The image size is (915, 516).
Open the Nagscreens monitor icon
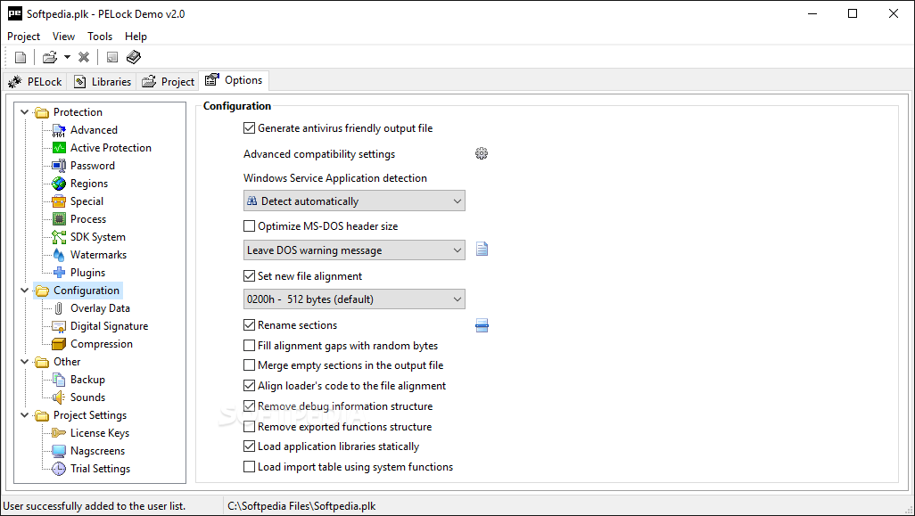[x=59, y=451]
